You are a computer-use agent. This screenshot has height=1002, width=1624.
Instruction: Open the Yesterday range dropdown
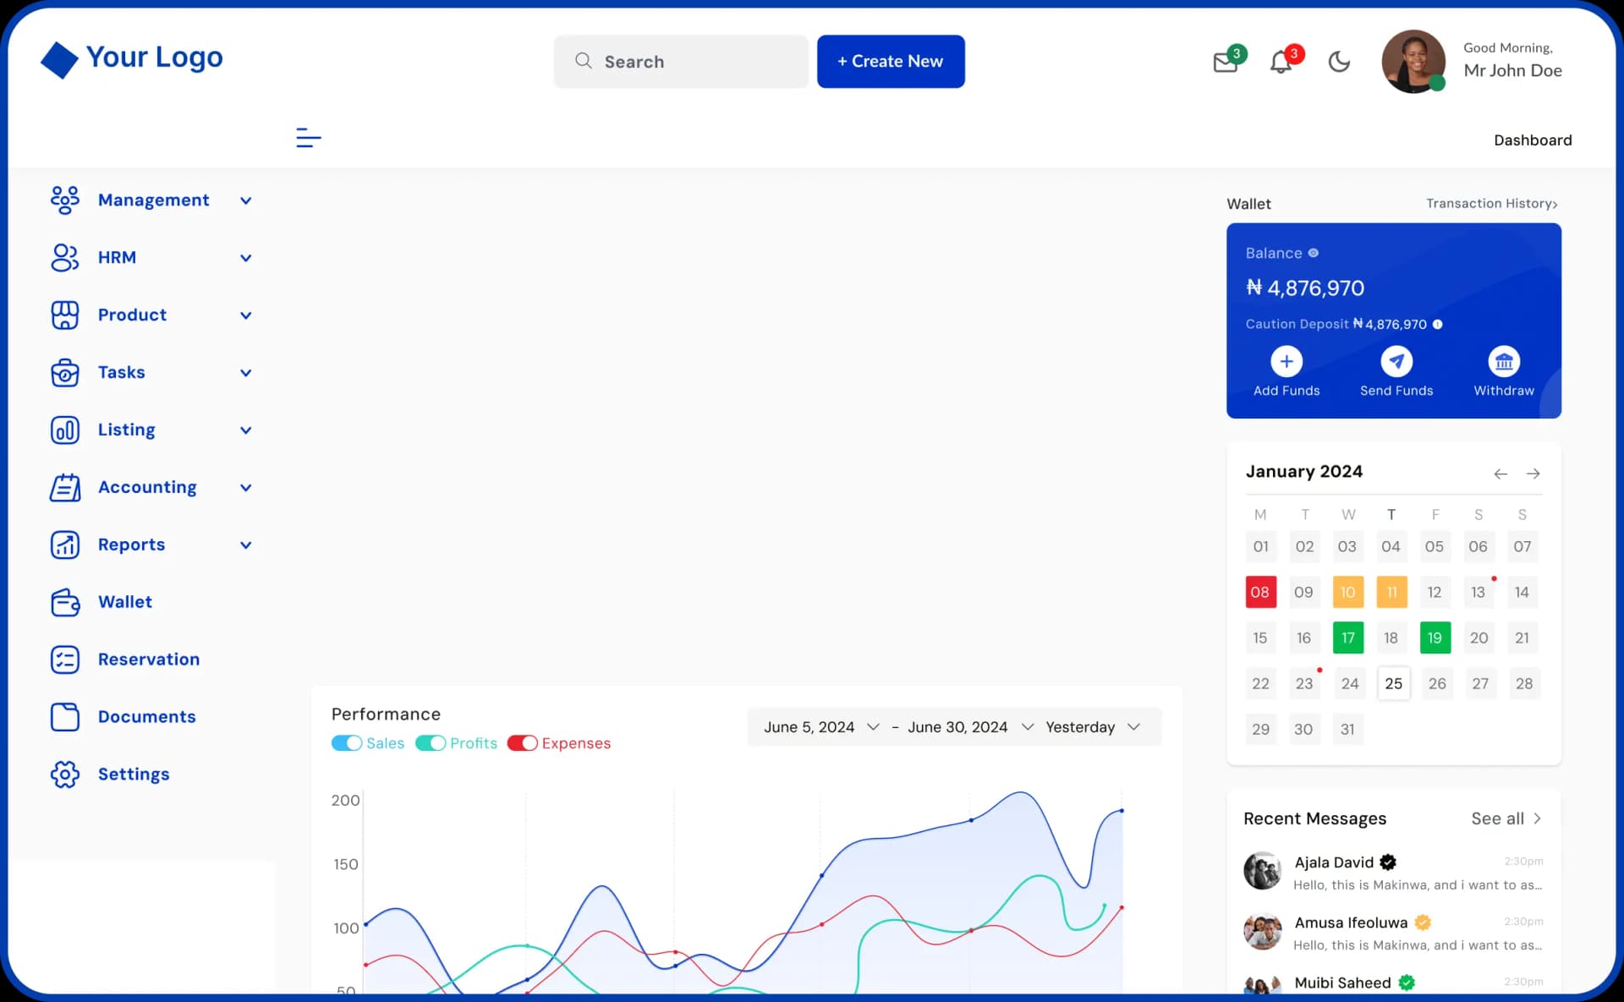click(x=1093, y=727)
